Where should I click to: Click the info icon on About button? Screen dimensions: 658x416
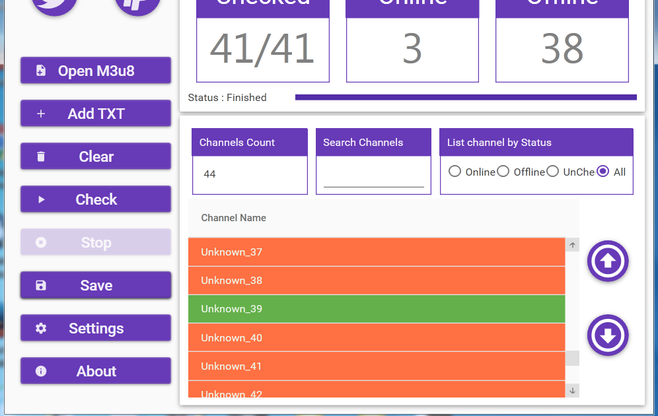tap(41, 370)
